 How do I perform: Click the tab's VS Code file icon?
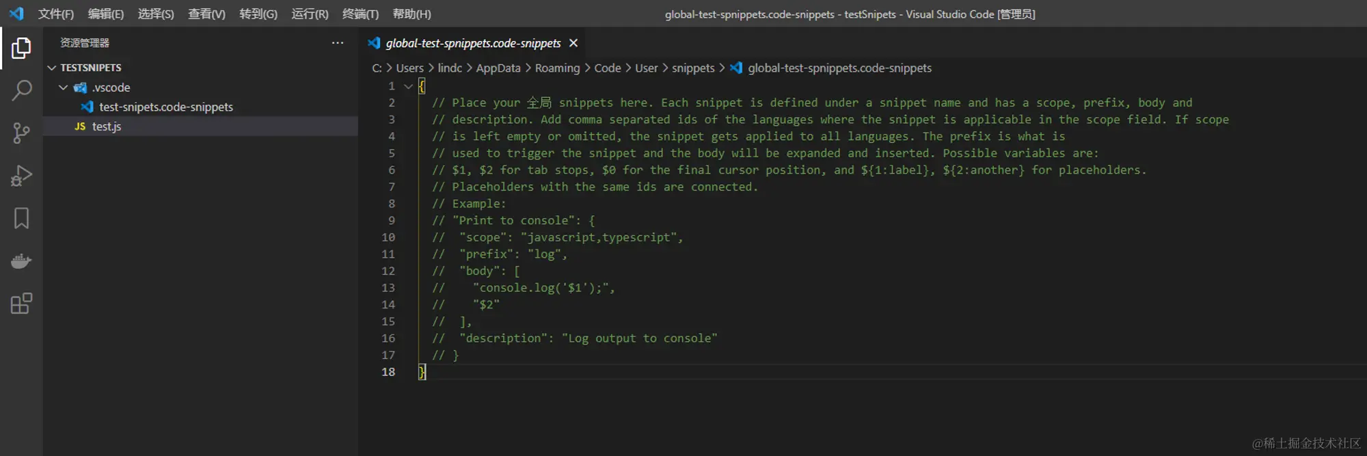(x=374, y=43)
